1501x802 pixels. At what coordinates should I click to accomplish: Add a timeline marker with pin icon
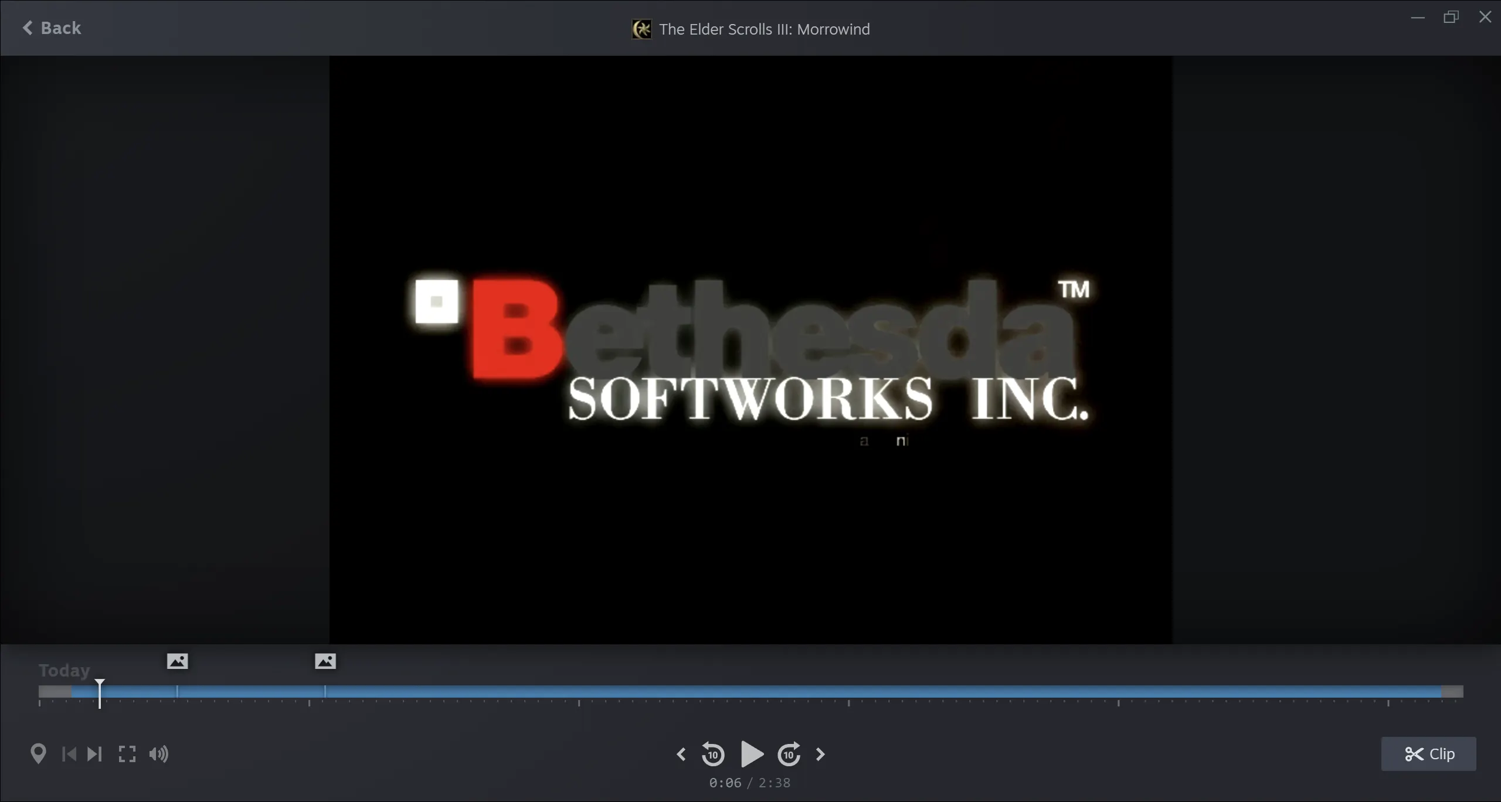[38, 754]
